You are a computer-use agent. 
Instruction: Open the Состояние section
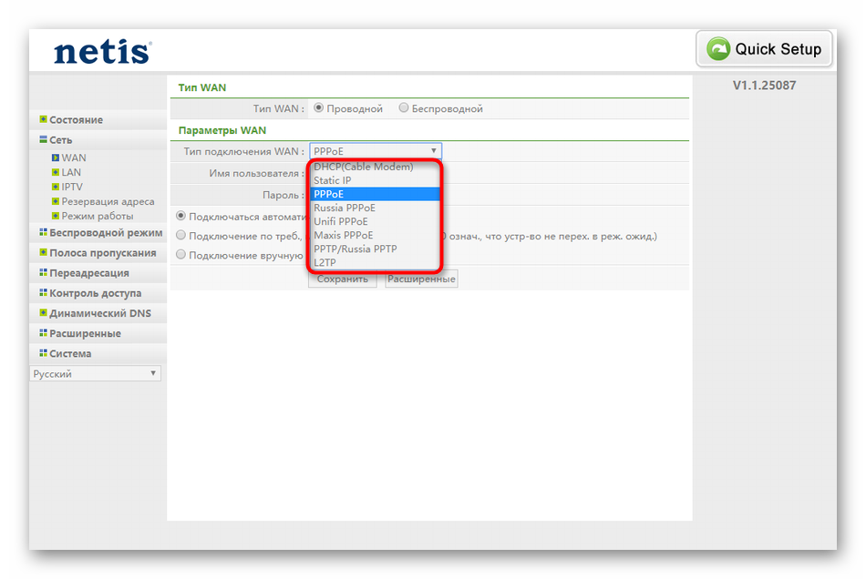click(77, 119)
